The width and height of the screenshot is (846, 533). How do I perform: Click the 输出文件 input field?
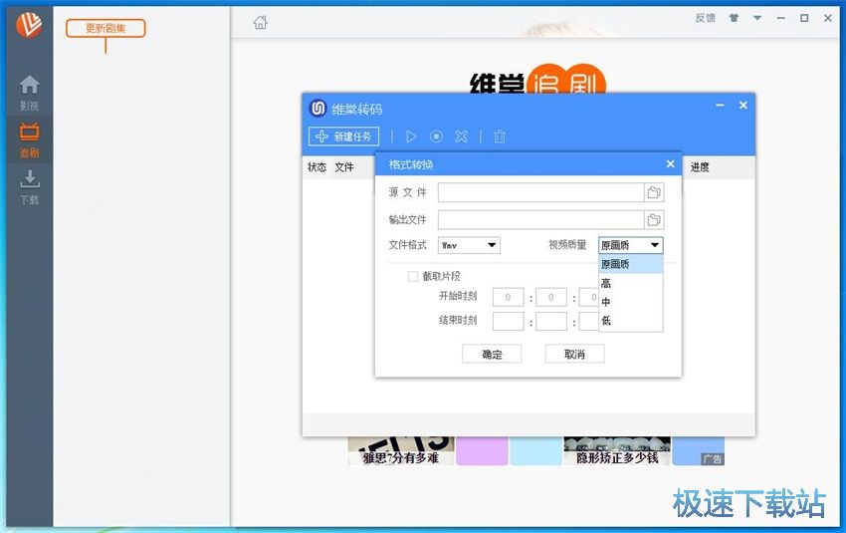[540, 220]
